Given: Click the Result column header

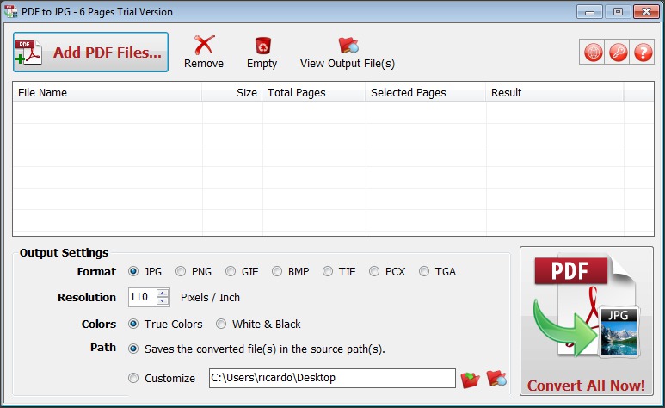Looking at the screenshot, I should pos(555,93).
